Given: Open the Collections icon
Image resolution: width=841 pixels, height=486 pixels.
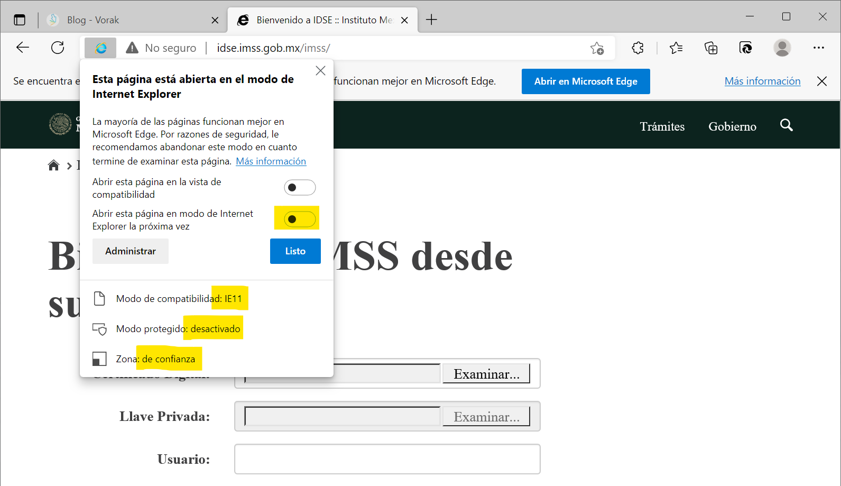Looking at the screenshot, I should coord(711,48).
